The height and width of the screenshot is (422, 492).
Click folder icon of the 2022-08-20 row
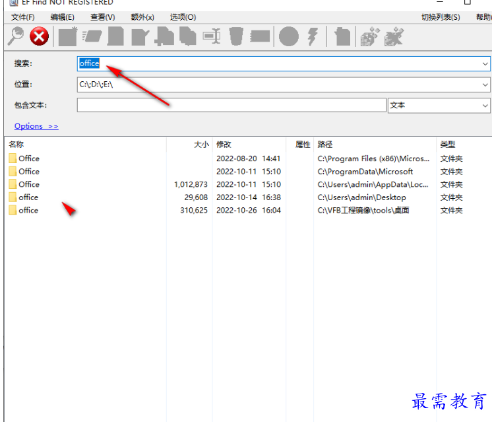pyautogui.click(x=13, y=158)
